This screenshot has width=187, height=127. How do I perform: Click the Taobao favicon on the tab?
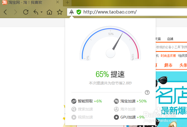tap(5, 3)
